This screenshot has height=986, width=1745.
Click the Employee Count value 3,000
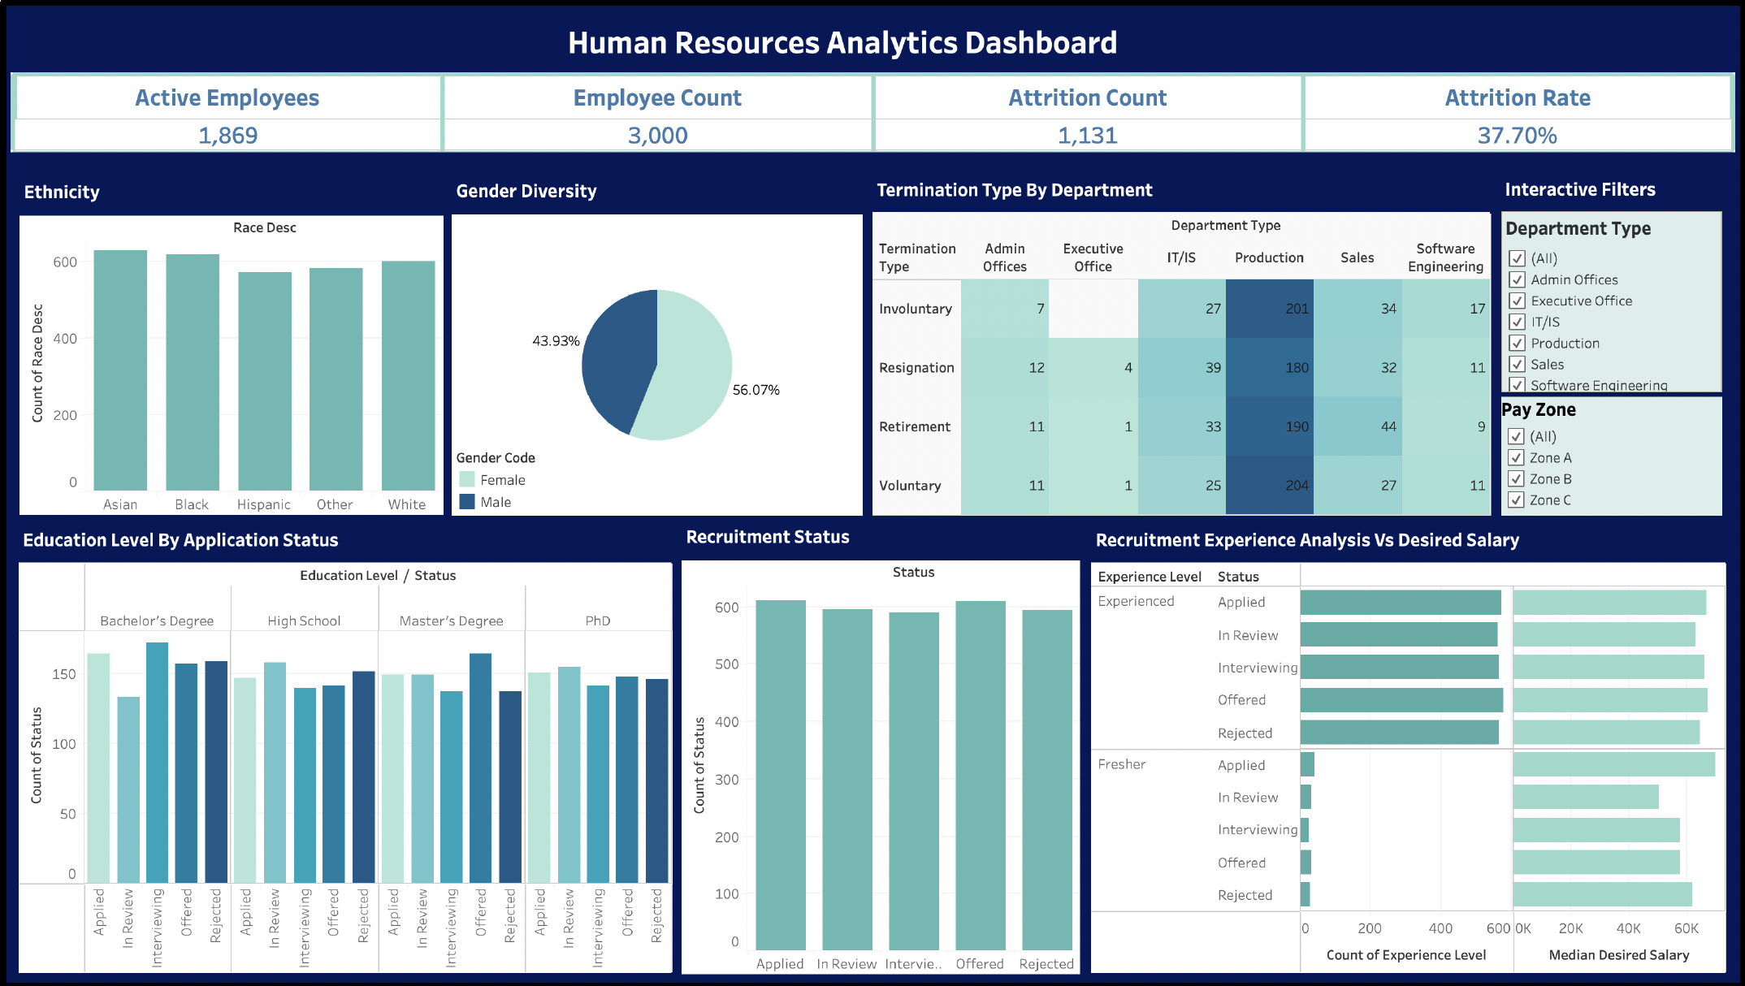click(x=658, y=135)
